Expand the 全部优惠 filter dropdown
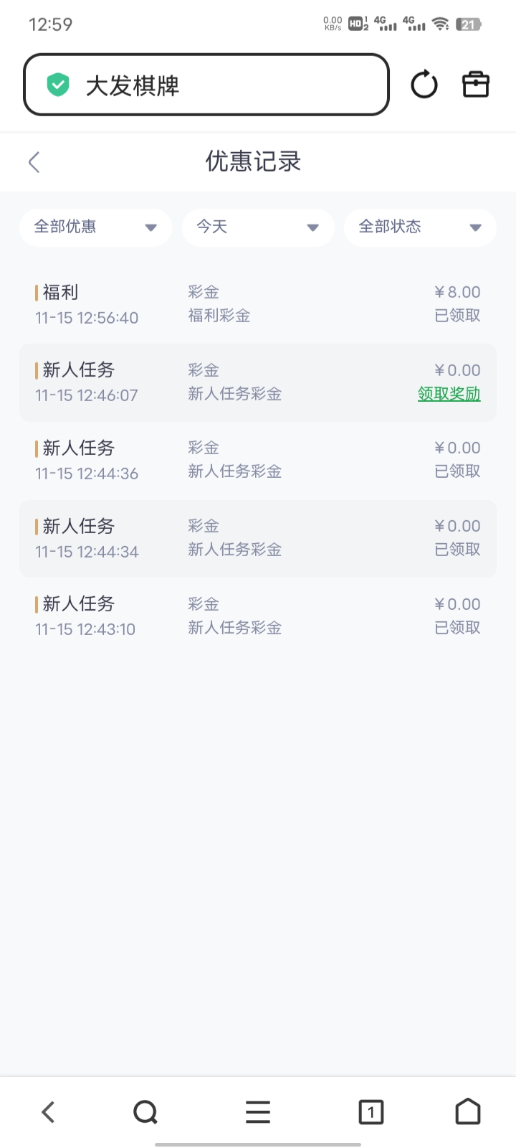This screenshot has width=516, height=1148. (95, 227)
